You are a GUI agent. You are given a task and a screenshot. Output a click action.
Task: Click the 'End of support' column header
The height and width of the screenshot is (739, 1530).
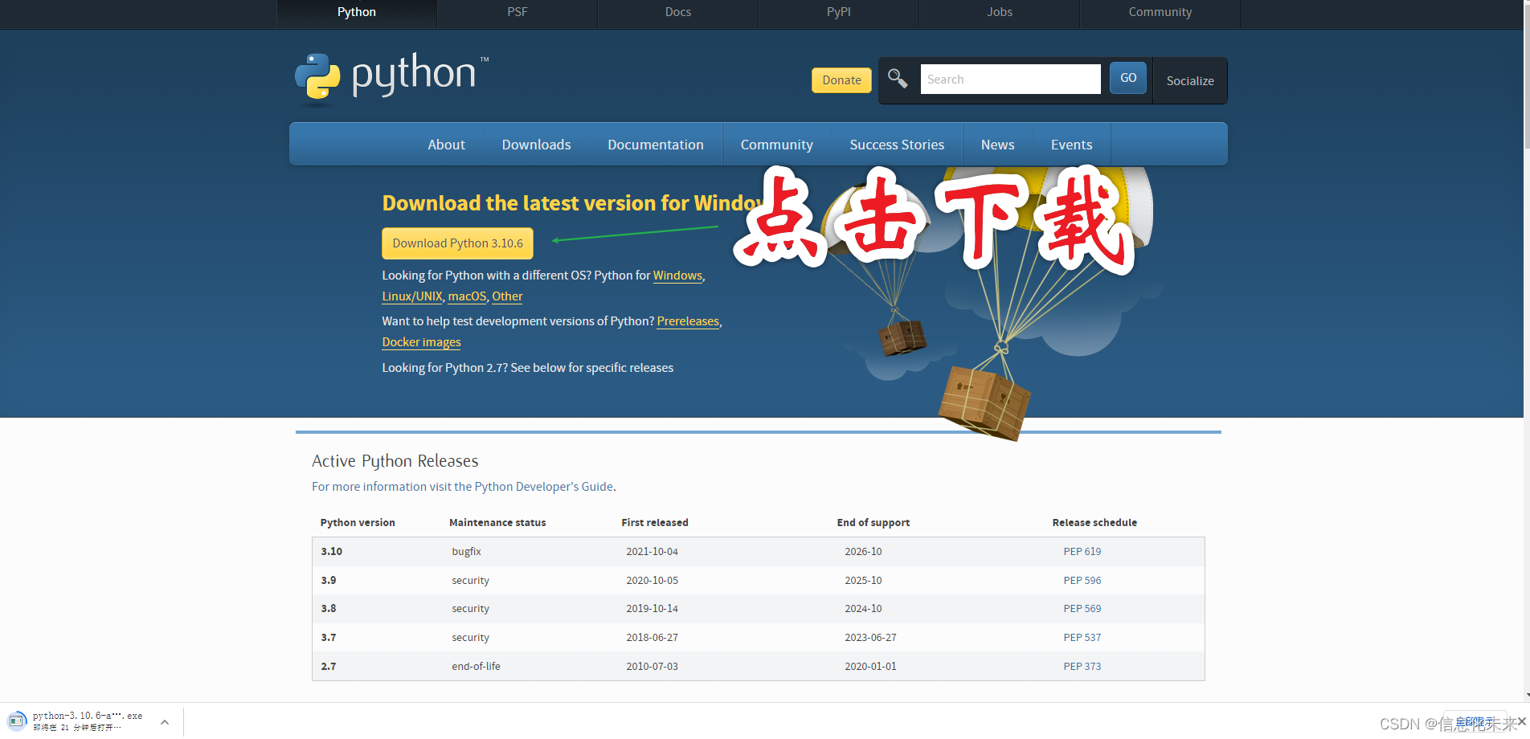(x=873, y=523)
